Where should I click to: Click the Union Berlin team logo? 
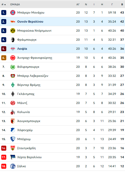tap(13, 22)
